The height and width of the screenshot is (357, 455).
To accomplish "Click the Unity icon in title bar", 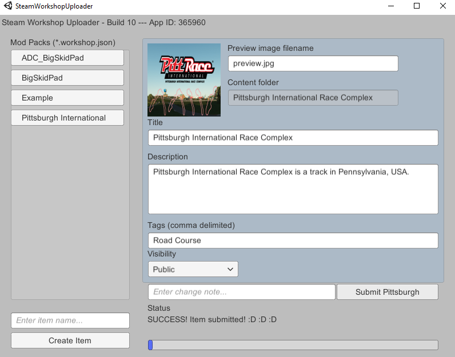I will [x=8, y=6].
